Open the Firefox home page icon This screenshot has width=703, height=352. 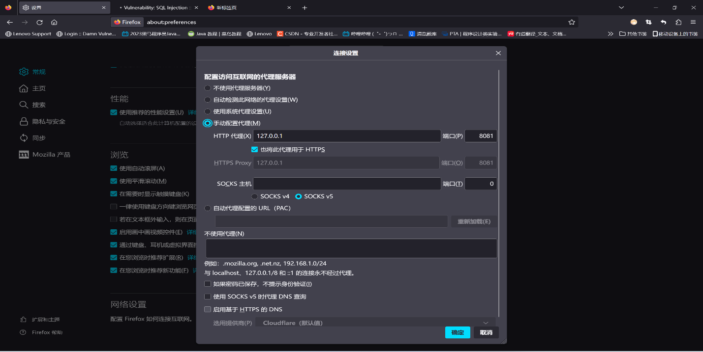click(54, 22)
